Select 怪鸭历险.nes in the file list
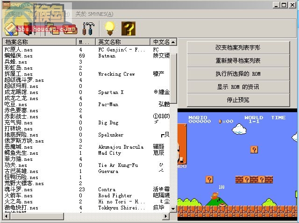The height and width of the screenshot is (223, 299). [21, 177]
